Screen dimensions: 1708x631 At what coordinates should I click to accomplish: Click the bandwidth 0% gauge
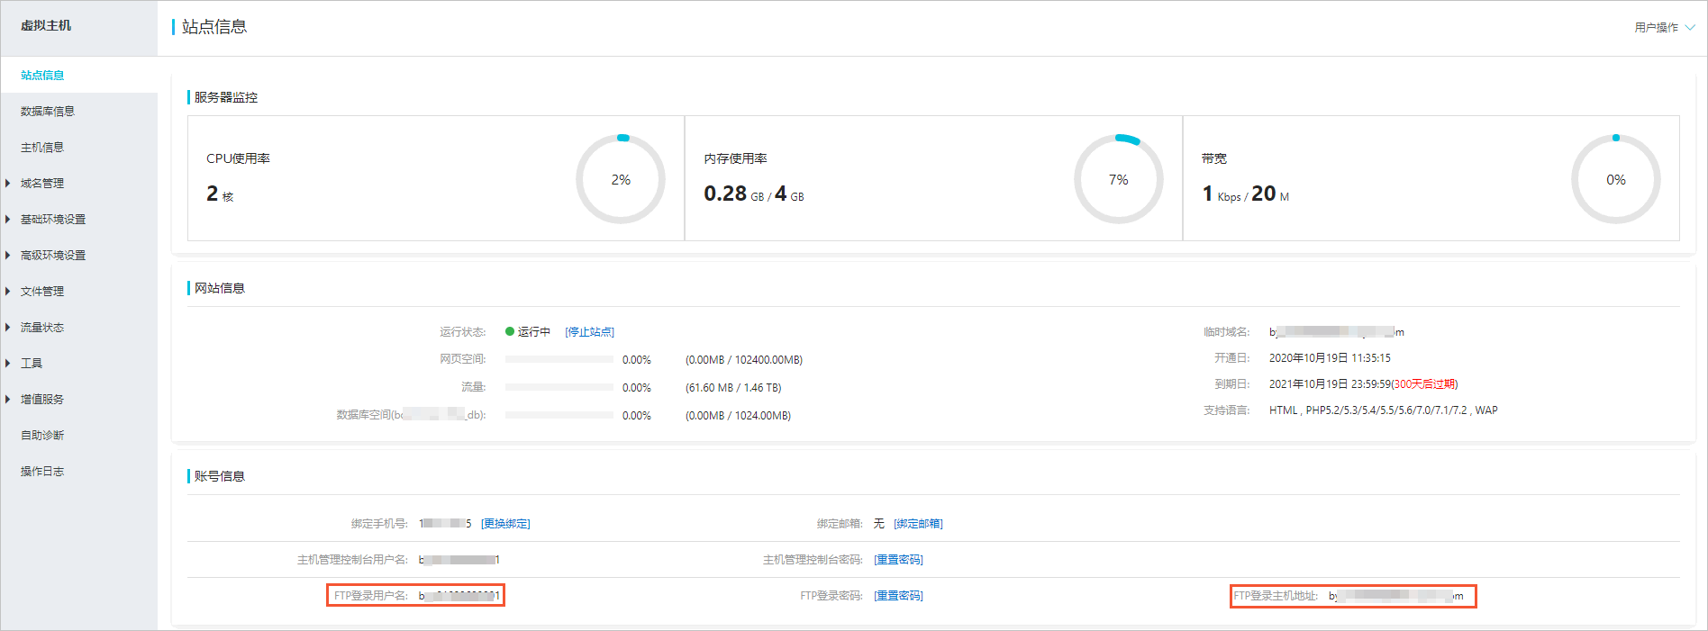[x=1616, y=179]
